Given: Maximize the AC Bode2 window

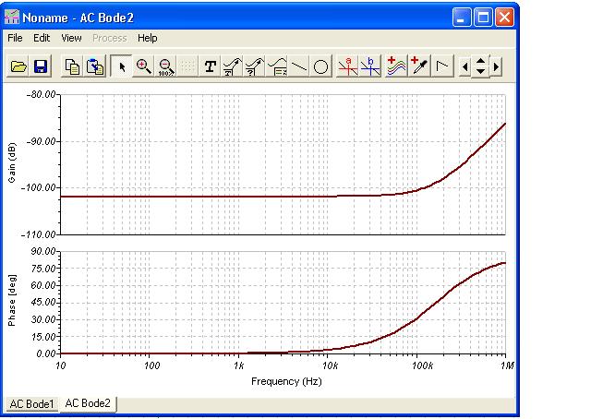Looking at the screenshot, I should click(483, 18).
